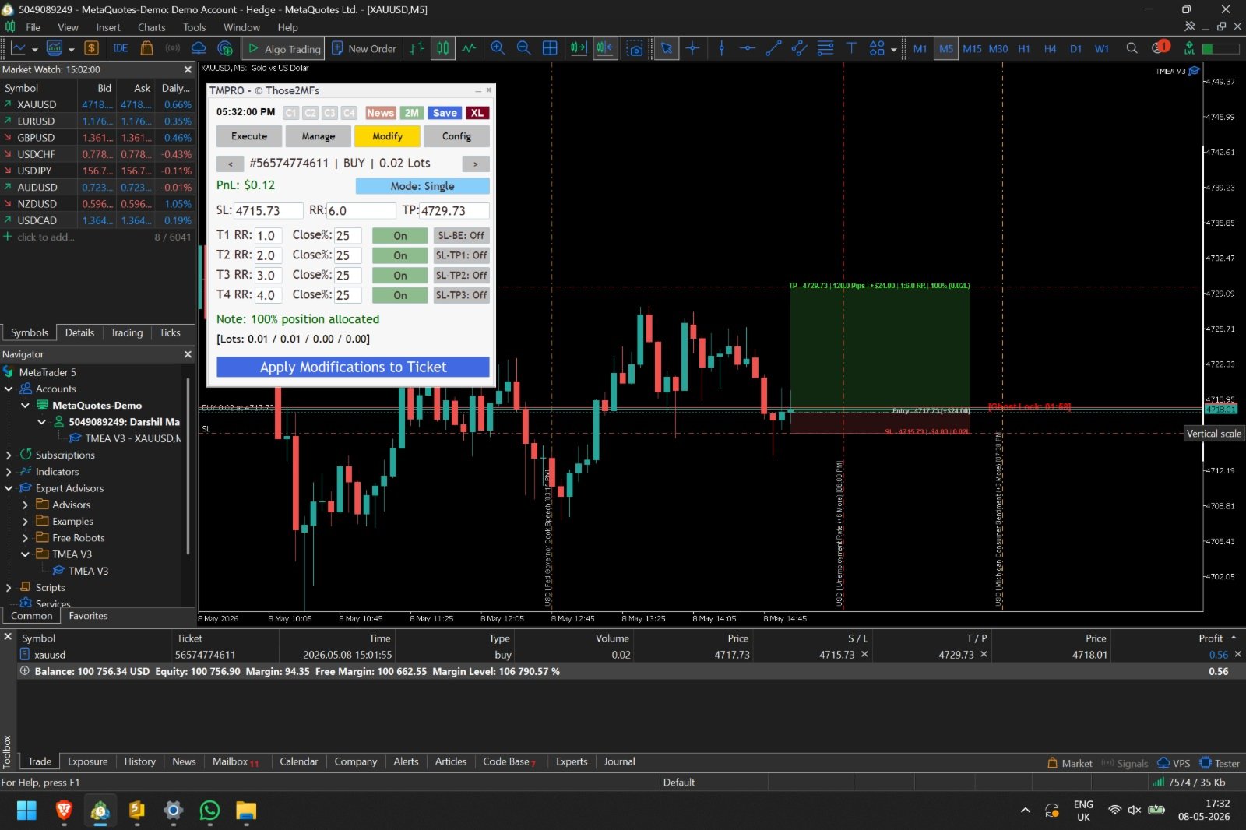This screenshot has width=1246, height=830.
Task: Expand the Free Robots folder
Action: click(x=25, y=538)
